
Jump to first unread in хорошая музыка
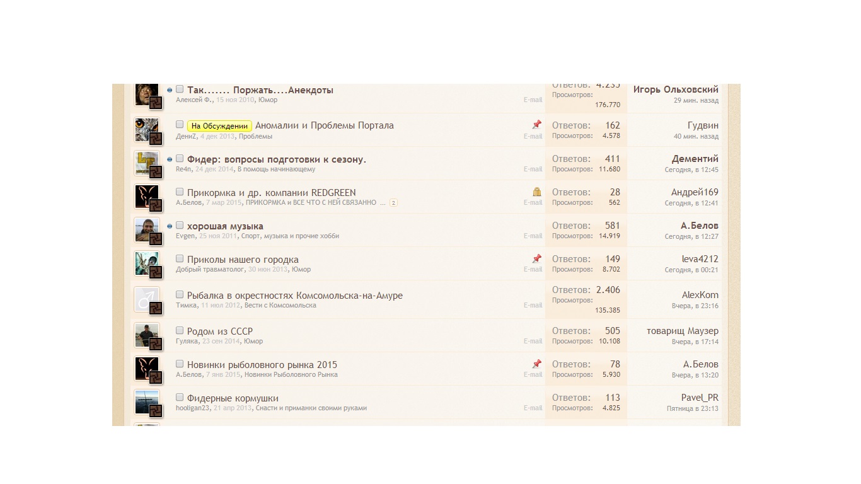click(x=170, y=226)
